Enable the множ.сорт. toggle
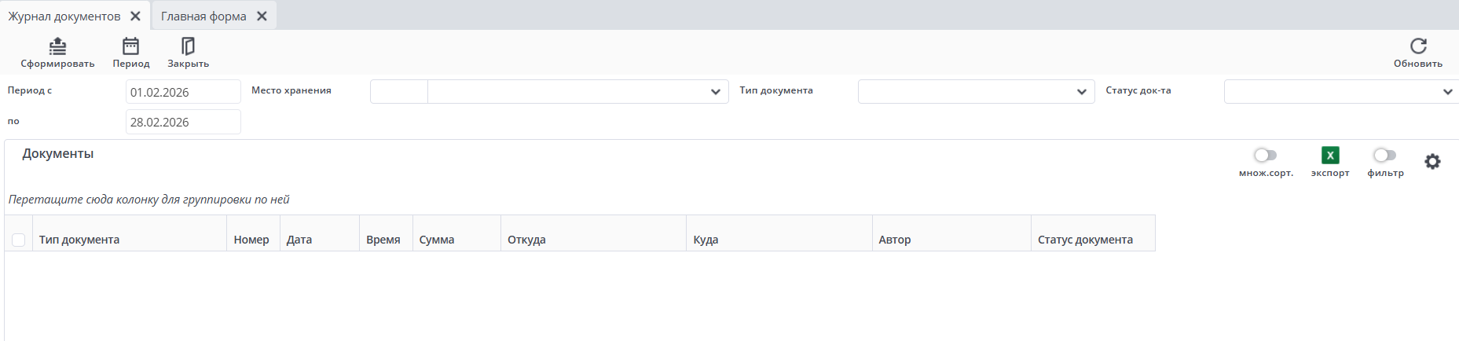1459x341 pixels. pos(1265,156)
